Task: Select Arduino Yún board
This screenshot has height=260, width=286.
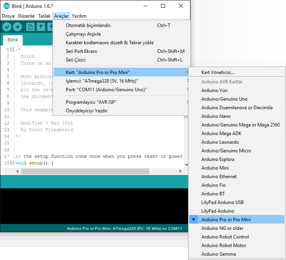Action: point(237,90)
